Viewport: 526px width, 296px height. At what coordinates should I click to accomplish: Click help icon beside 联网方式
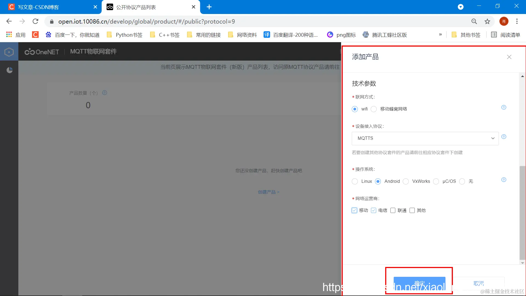click(504, 107)
